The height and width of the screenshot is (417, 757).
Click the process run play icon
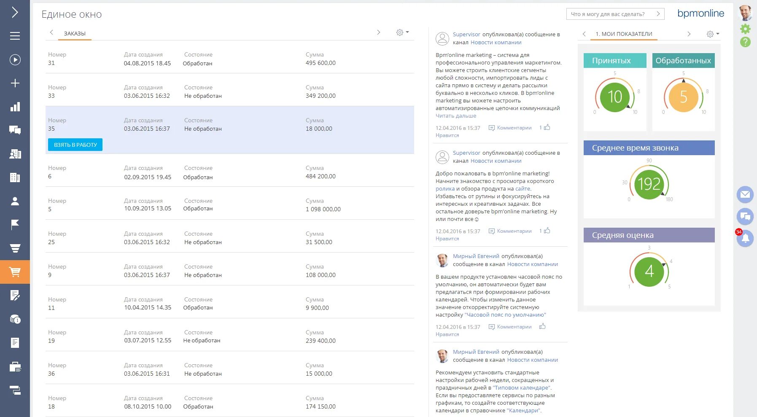tap(15, 60)
